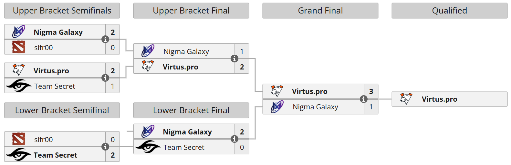511x165 pixels.
Task: Click sifr00 Dota logo in Upper Bracket Semifinals
Action: click(x=19, y=47)
